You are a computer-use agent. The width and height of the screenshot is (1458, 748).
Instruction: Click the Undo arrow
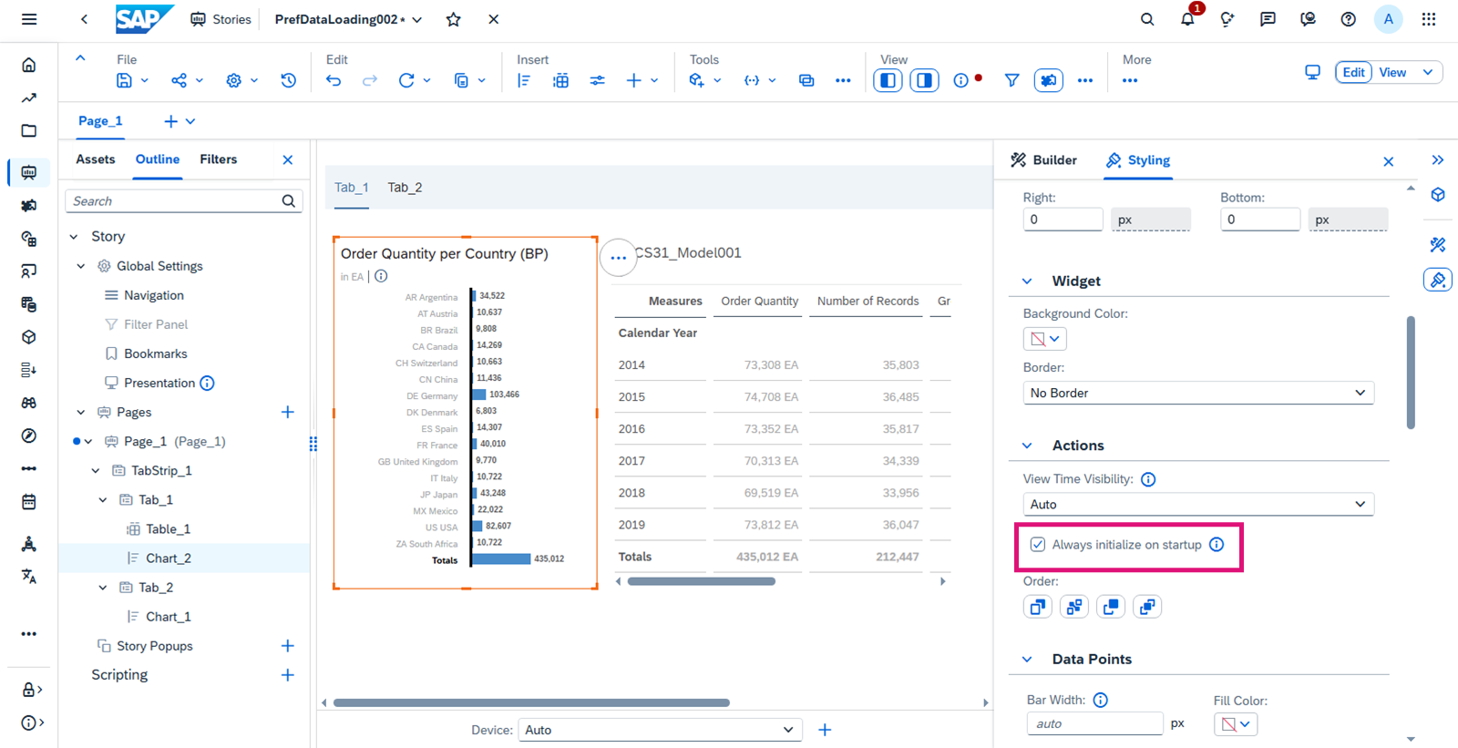tap(334, 80)
